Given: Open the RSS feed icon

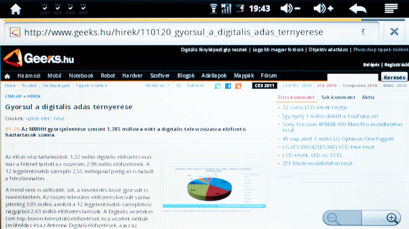Looking at the screenshot, I should pyautogui.click(x=238, y=86).
